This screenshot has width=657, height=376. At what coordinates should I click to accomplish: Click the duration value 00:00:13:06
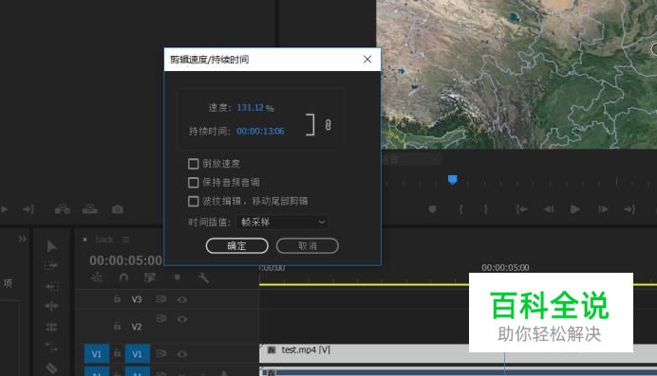pyautogui.click(x=260, y=132)
